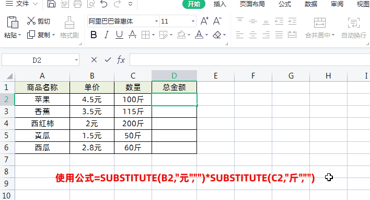Click the 总金额 header cell
This screenshot has height=200, width=370.
pyautogui.click(x=174, y=87)
